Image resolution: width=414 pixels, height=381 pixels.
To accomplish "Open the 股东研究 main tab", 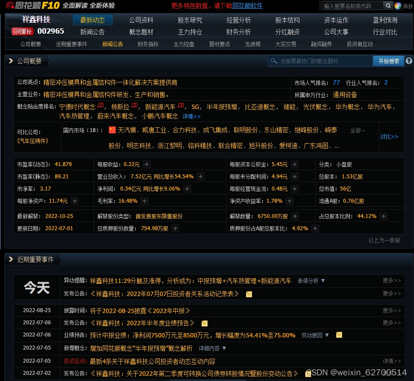I will 190,20.
